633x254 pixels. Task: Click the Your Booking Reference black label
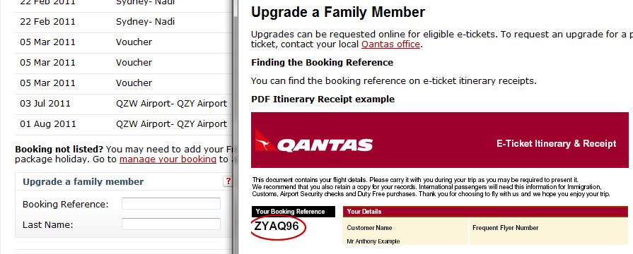[293, 212]
